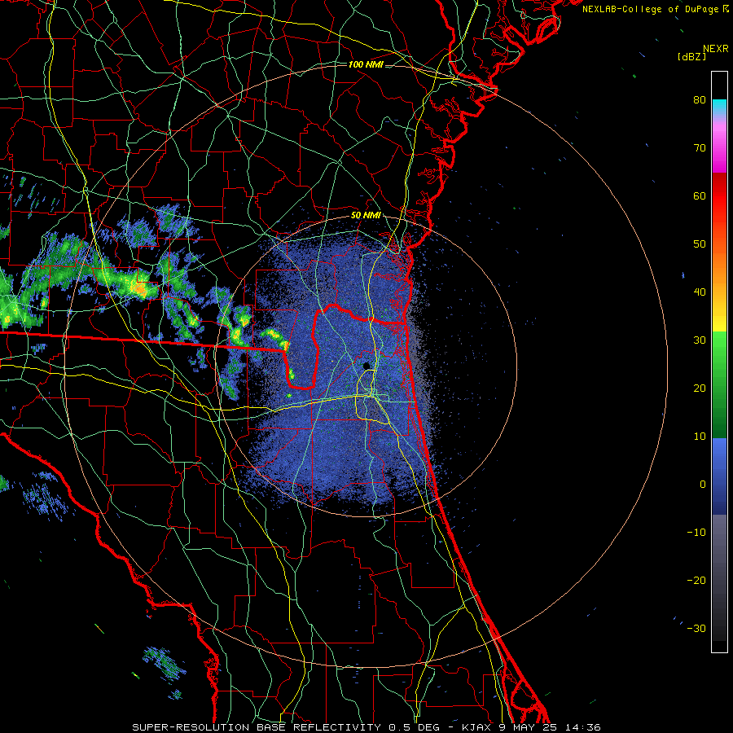Click the 100 NMI range ring label
733x733 pixels.
366,64
